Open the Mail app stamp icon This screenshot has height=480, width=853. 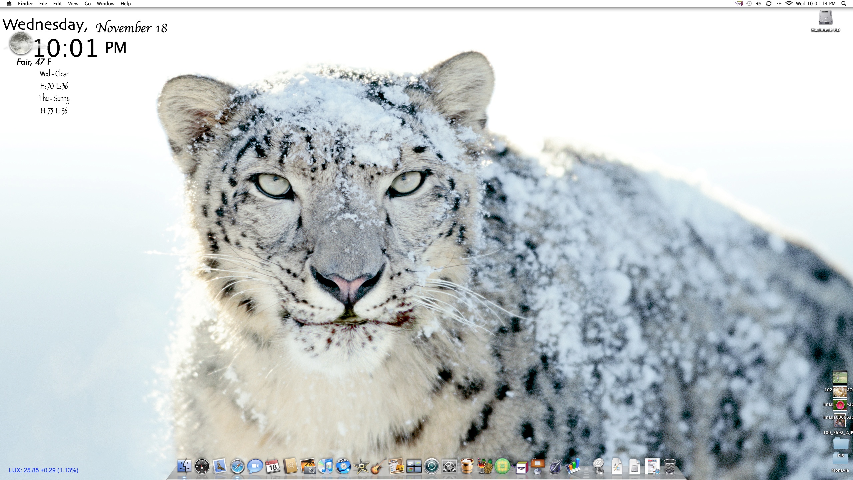point(220,466)
